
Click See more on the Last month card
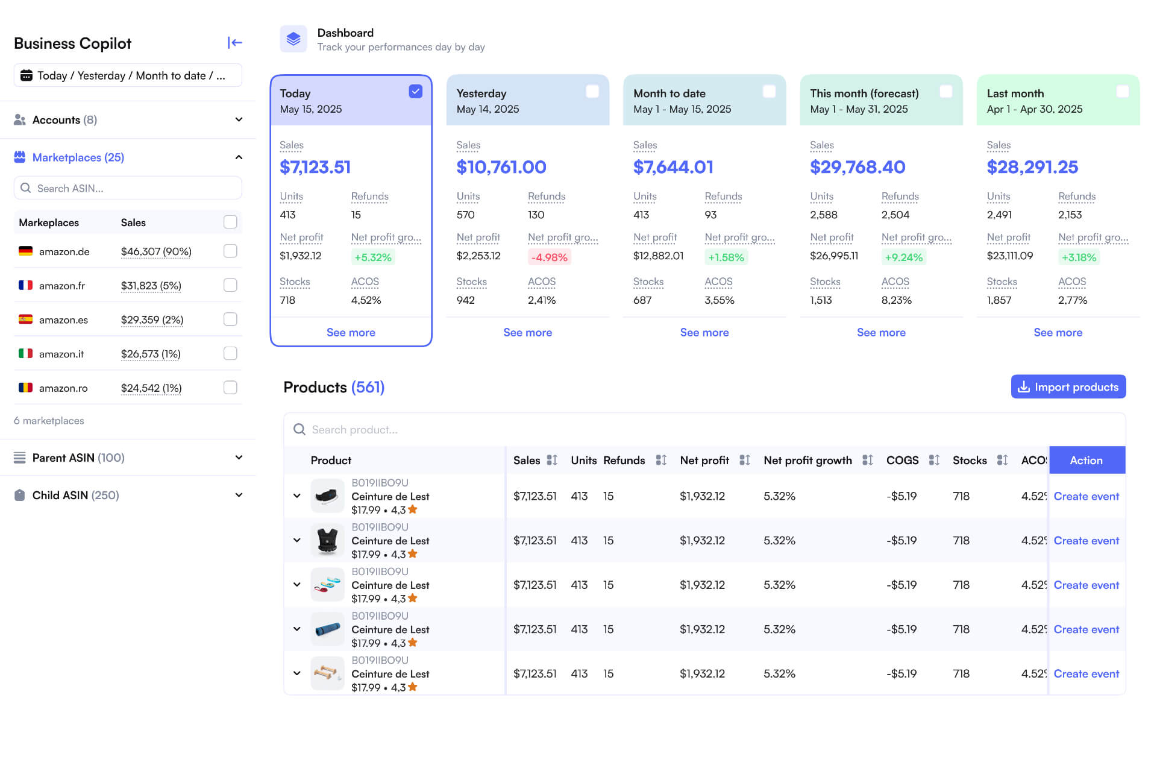[1058, 333]
